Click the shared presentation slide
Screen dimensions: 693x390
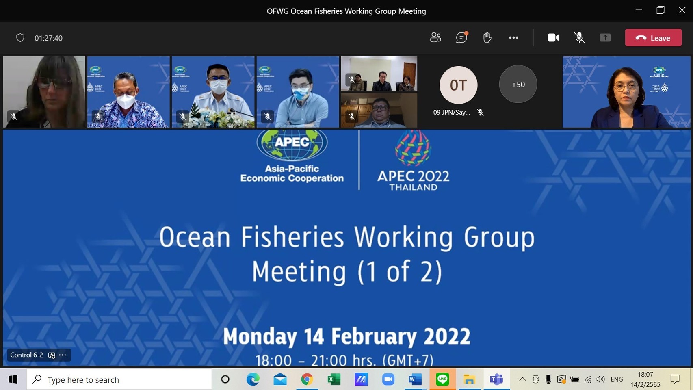(346, 248)
